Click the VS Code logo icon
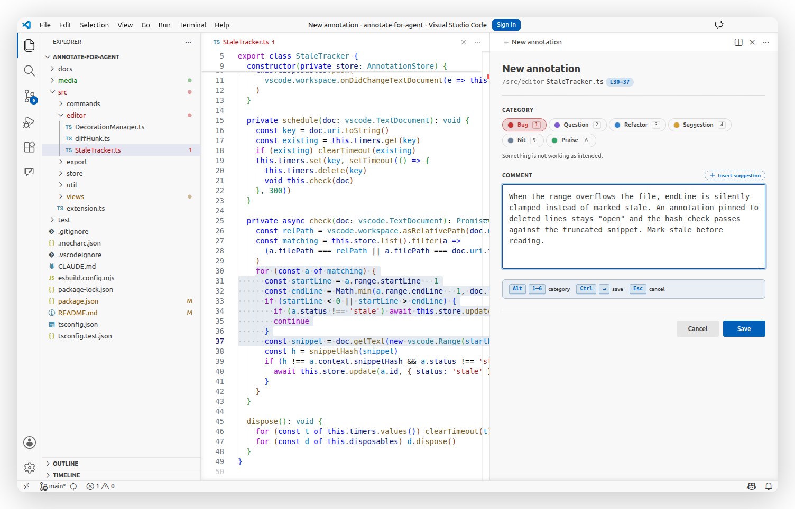 pos(26,25)
